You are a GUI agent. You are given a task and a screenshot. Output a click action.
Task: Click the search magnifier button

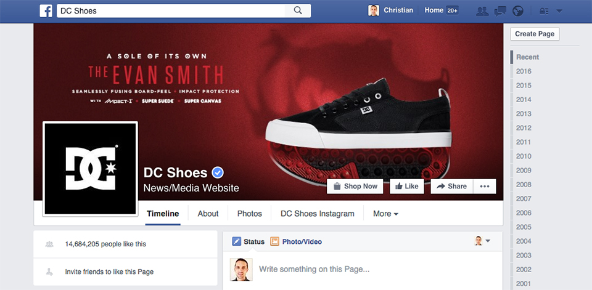(298, 10)
